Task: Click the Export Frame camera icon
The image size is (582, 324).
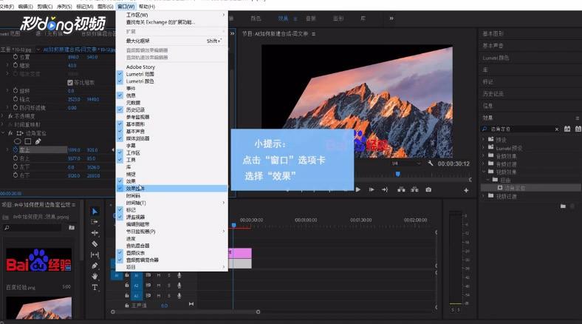Action: pyautogui.click(x=428, y=189)
